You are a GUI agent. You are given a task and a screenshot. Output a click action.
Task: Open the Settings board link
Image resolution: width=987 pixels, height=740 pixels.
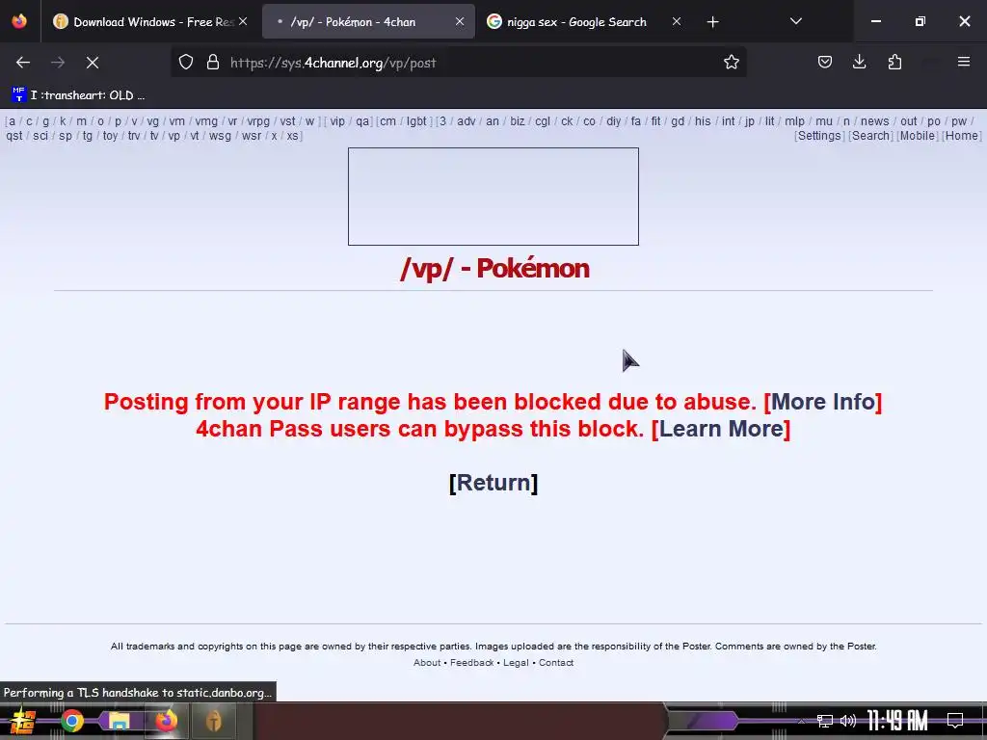pyautogui.click(x=819, y=136)
